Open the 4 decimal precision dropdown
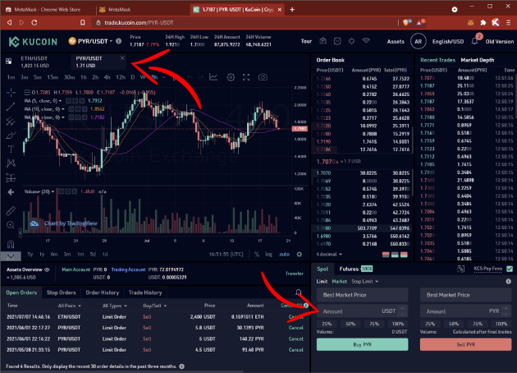 click(x=329, y=254)
